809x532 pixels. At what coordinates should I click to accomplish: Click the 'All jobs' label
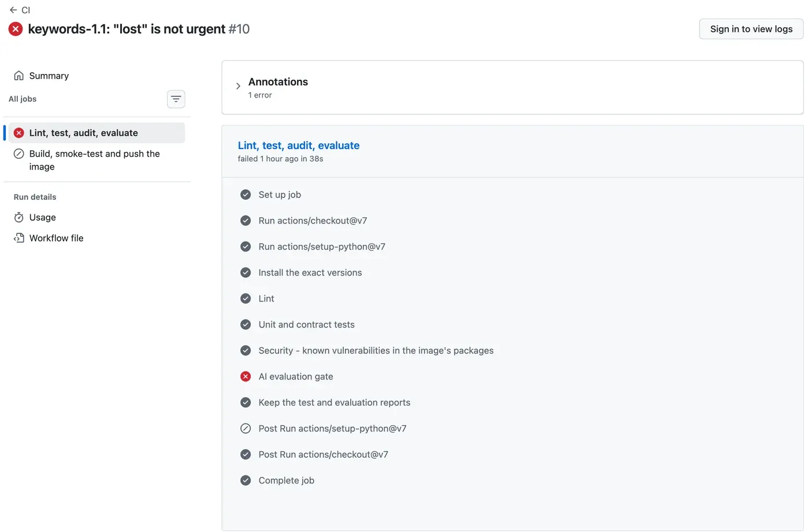[23, 99]
